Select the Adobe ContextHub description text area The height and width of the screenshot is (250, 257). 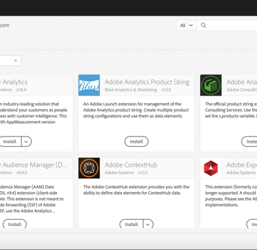(x=136, y=190)
